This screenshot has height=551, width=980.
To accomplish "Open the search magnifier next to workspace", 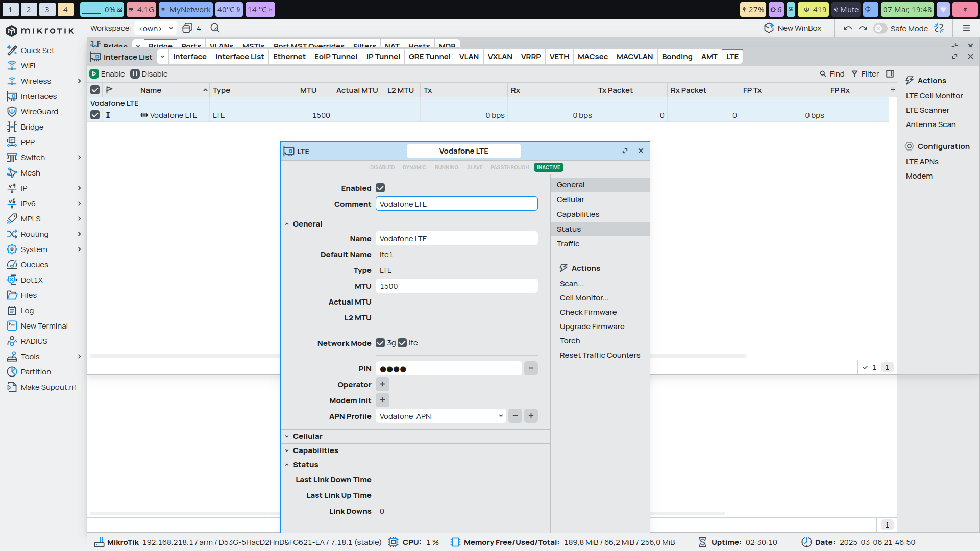I will 215,28.
